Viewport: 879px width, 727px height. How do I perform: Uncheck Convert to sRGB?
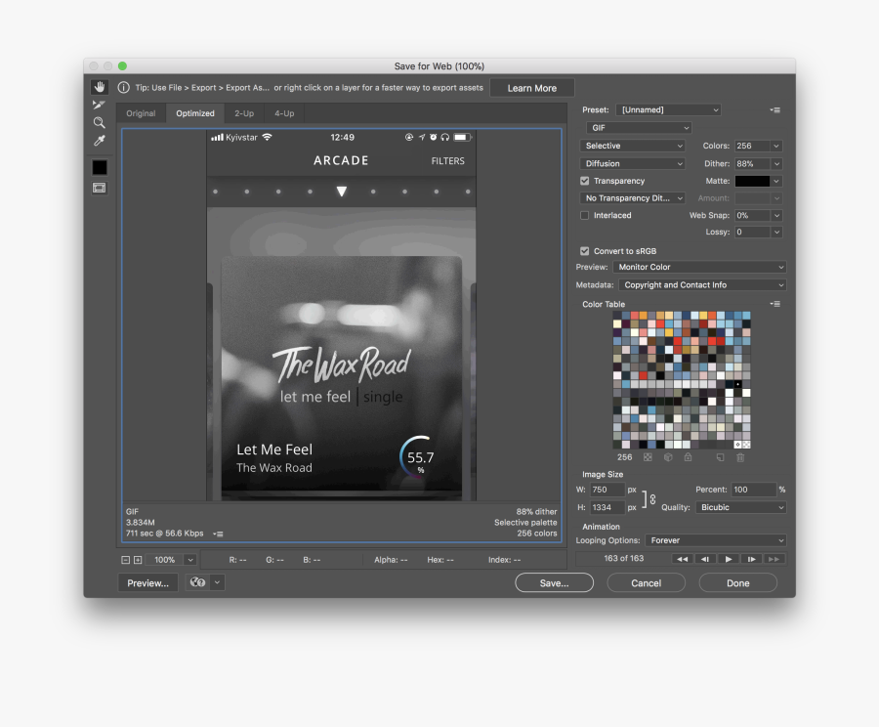point(585,250)
